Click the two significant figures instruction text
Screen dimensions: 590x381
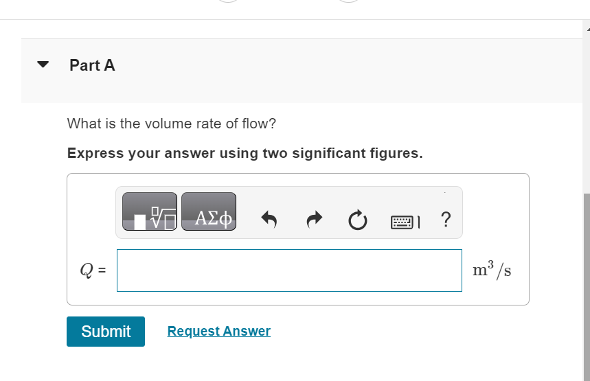[x=245, y=153]
